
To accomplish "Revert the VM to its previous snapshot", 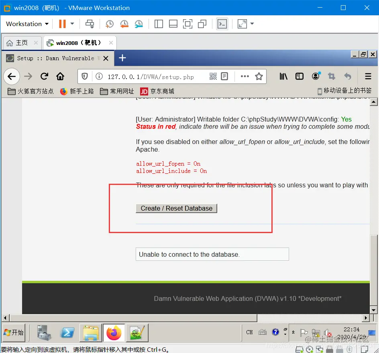I will (124, 24).
